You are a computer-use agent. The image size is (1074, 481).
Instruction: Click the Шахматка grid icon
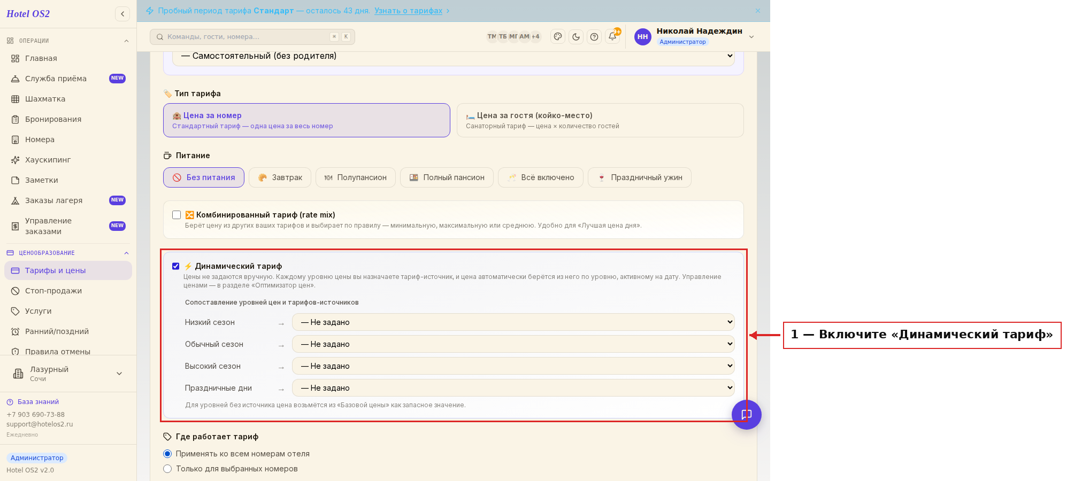click(x=16, y=99)
